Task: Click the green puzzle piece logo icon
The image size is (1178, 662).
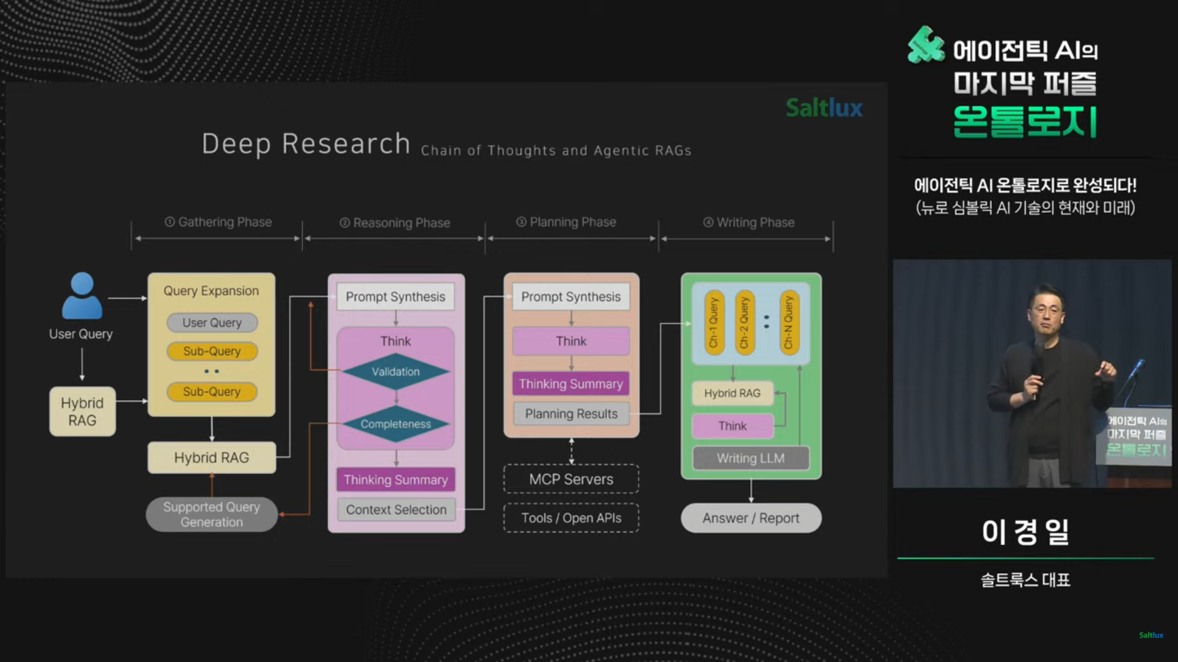Action: (925, 45)
